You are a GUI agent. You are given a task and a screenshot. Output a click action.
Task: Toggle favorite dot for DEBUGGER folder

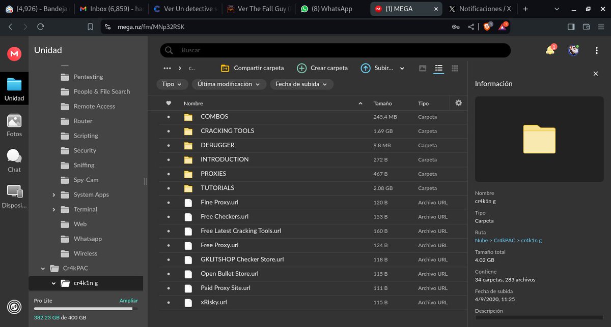coord(169,145)
